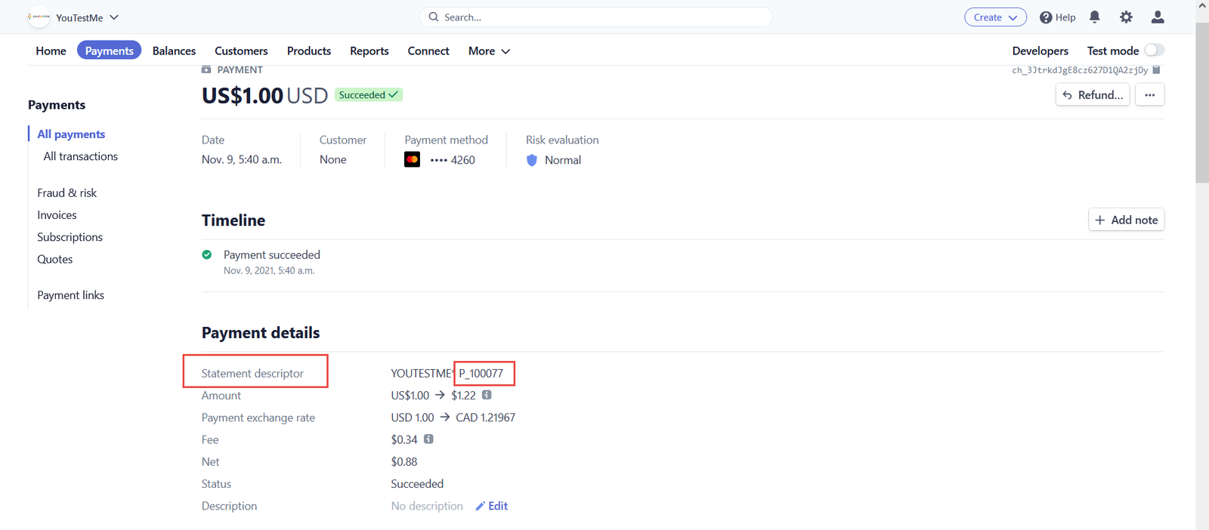This screenshot has width=1209, height=530.
Task: Open the settings gear icon
Action: point(1126,17)
